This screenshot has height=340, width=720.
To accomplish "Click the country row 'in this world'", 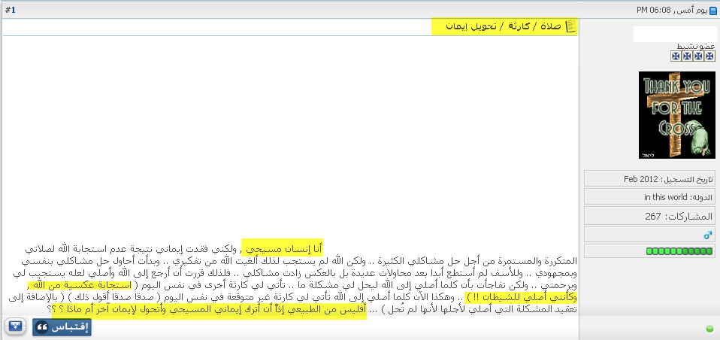I will click(651, 197).
